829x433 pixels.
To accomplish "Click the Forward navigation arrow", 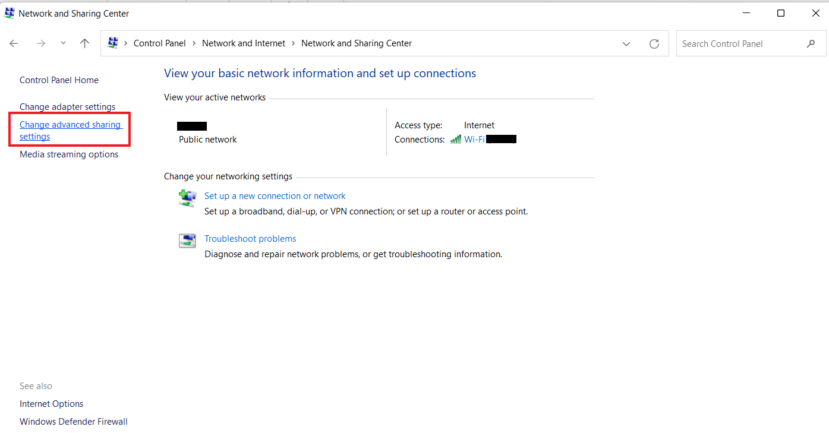I will pyautogui.click(x=41, y=43).
